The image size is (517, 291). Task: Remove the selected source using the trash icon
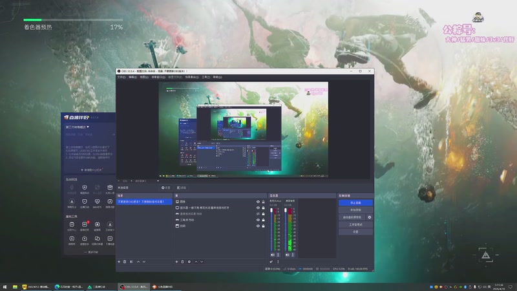(182, 262)
